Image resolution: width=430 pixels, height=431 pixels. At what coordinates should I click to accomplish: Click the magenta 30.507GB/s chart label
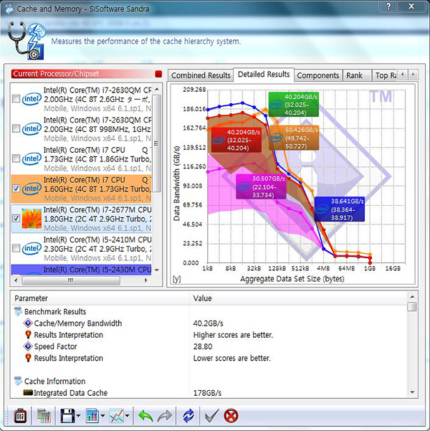point(261,186)
